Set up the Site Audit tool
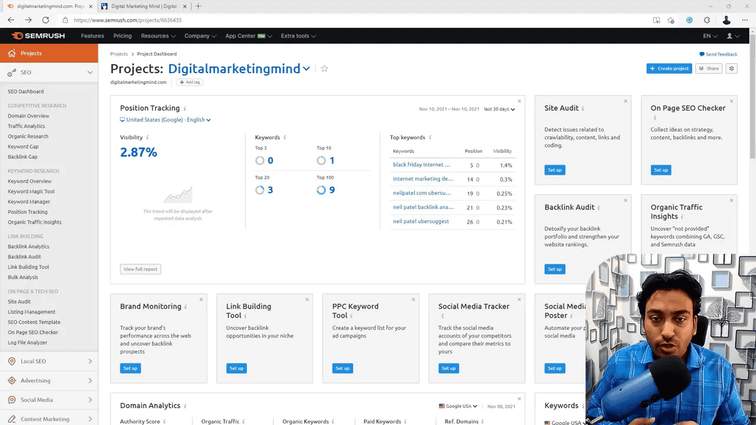The height and width of the screenshot is (425, 756). tap(555, 169)
